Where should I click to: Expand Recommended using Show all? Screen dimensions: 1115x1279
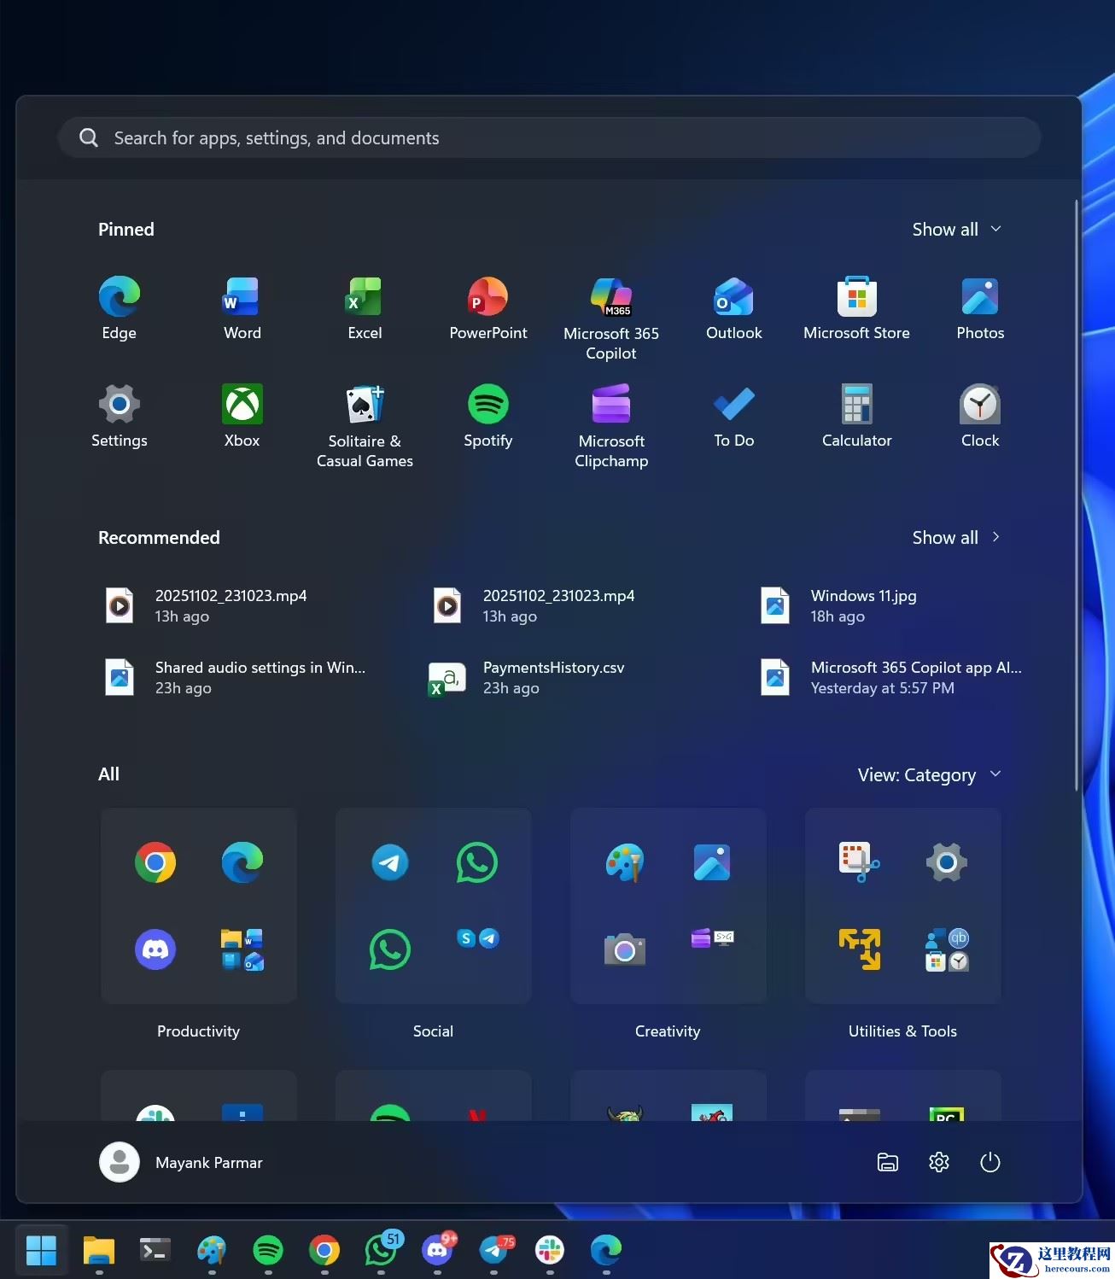956,538
